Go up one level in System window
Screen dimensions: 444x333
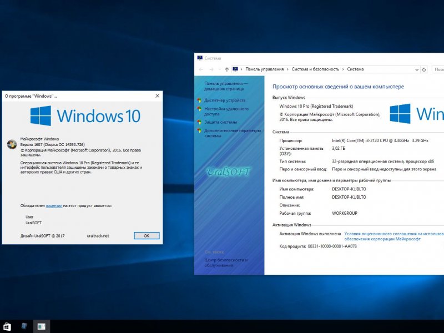click(x=227, y=69)
